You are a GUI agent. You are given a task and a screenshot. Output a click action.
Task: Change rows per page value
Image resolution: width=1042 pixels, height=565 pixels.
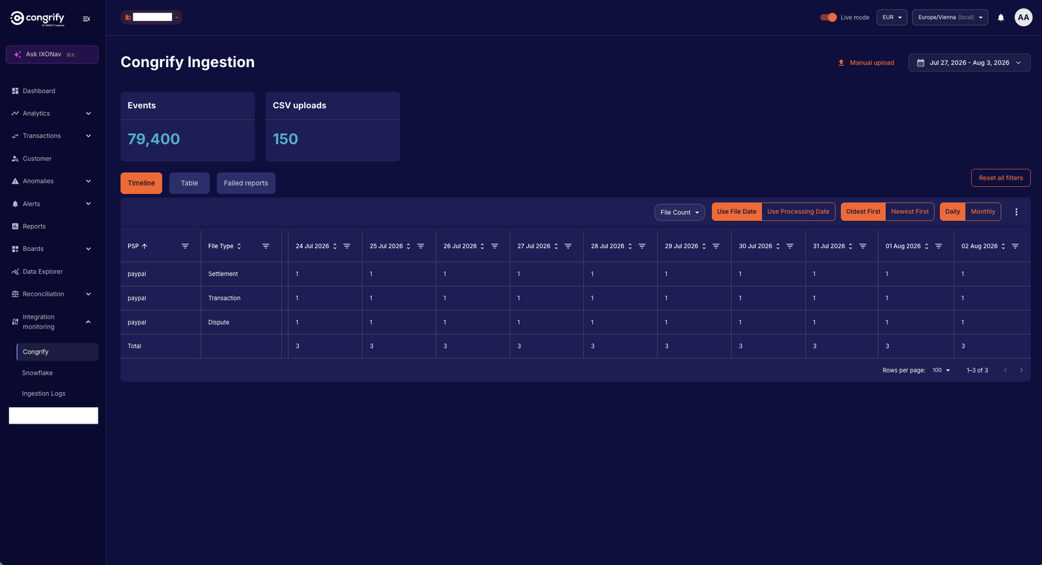pyautogui.click(x=941, y=370)
